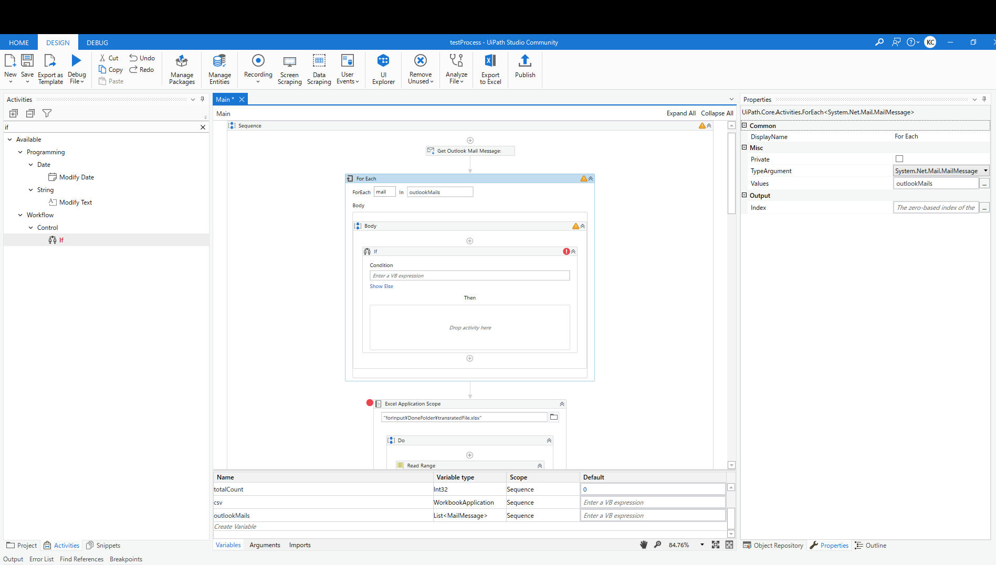Click the If Condition expression field

coord(470,275)
